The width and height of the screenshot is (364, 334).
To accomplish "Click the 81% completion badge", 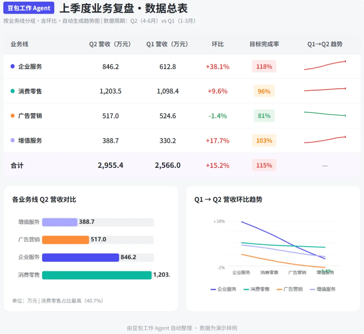I will tap(264, 116).
